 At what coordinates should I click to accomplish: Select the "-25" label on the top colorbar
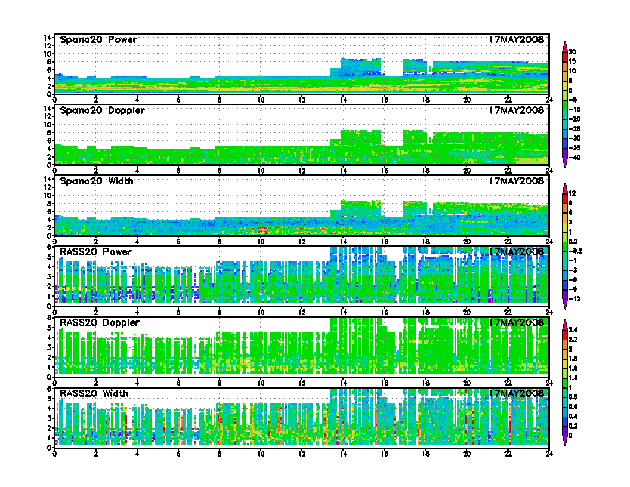pyautogui.click(x=574, y=128)
